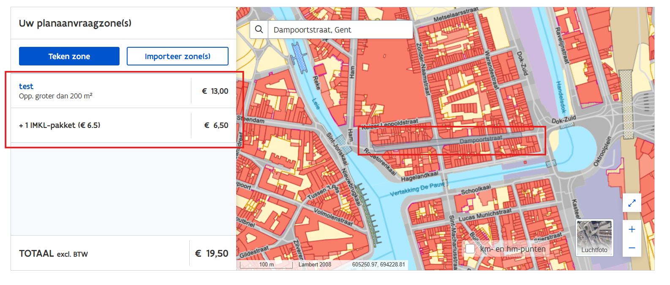This screenshot has height=285, width=670.
Task: Click the Dampoortstraat street label on map
Action: [481, 139]
